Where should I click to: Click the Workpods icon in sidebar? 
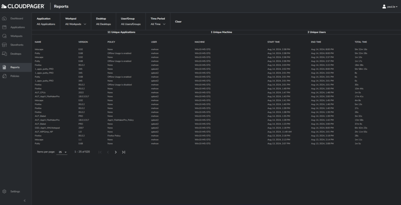click(4, 36)
